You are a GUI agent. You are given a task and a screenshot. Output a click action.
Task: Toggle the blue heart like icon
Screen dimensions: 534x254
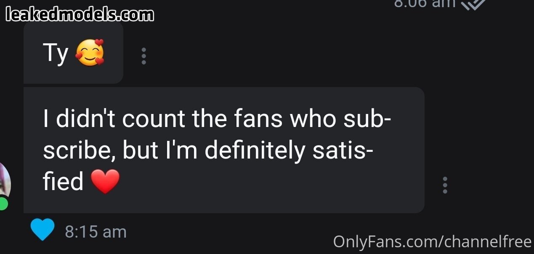(43, 230)
